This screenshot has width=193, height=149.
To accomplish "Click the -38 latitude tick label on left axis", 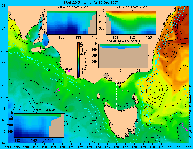I will click(x=3, y=74).
